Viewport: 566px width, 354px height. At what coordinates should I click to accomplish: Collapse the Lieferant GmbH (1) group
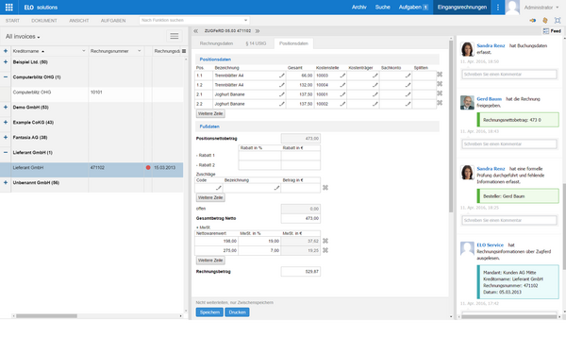click(6, 152)
